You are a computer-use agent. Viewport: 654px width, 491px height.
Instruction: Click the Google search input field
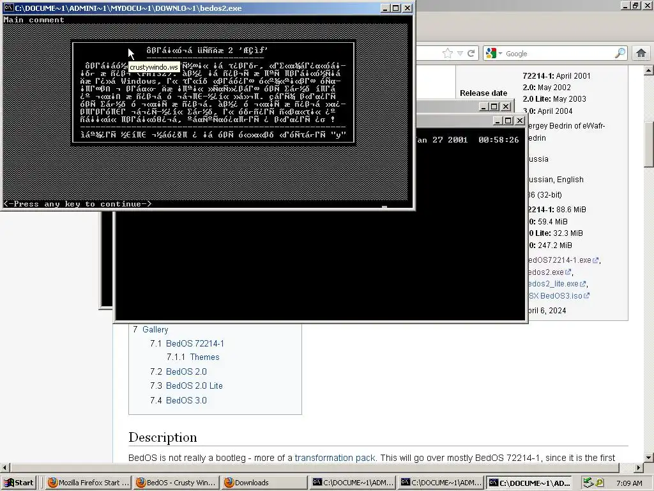coord(558,54)
